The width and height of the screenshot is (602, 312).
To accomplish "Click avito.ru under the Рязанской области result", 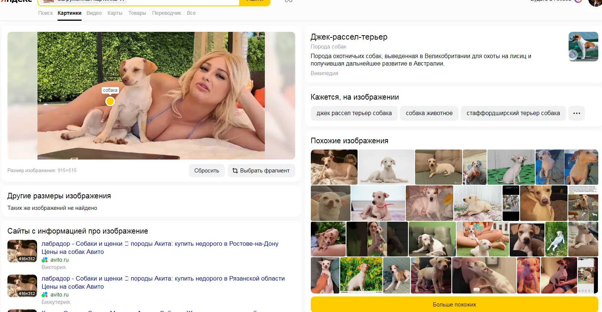I will [59, 295].
